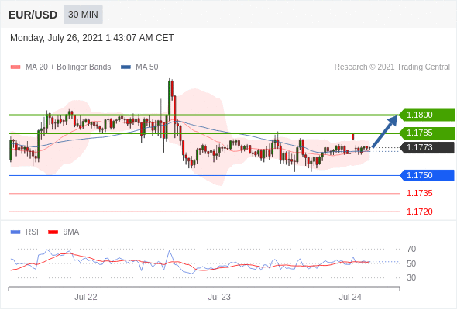Screen dimensions: 457x310
Task: Click the Jul 22 date axis label
Action: pos(86,297)
